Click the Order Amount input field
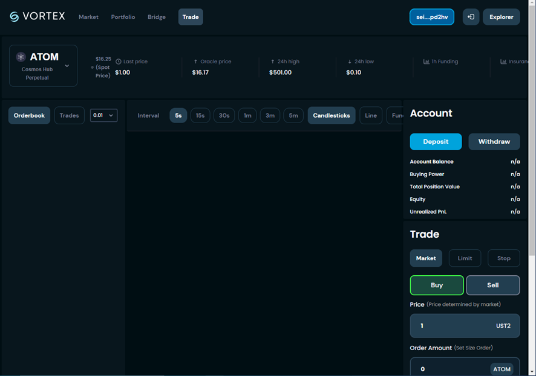The height and width of the screenshot is (376, 536). [x=465, y=367]
